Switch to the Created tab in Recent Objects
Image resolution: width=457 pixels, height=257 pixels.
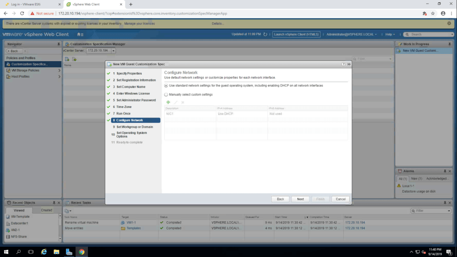(46, 210)
